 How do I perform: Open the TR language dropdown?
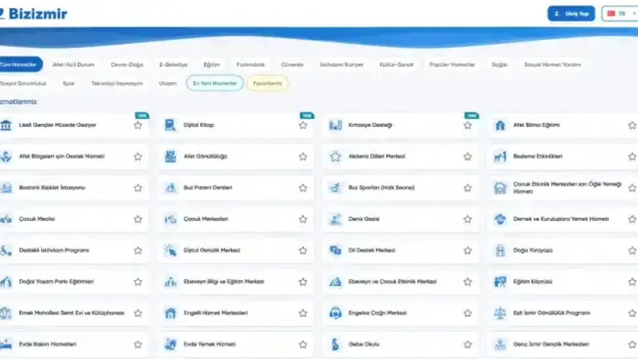pyautogui.click(x=620, y=14)
